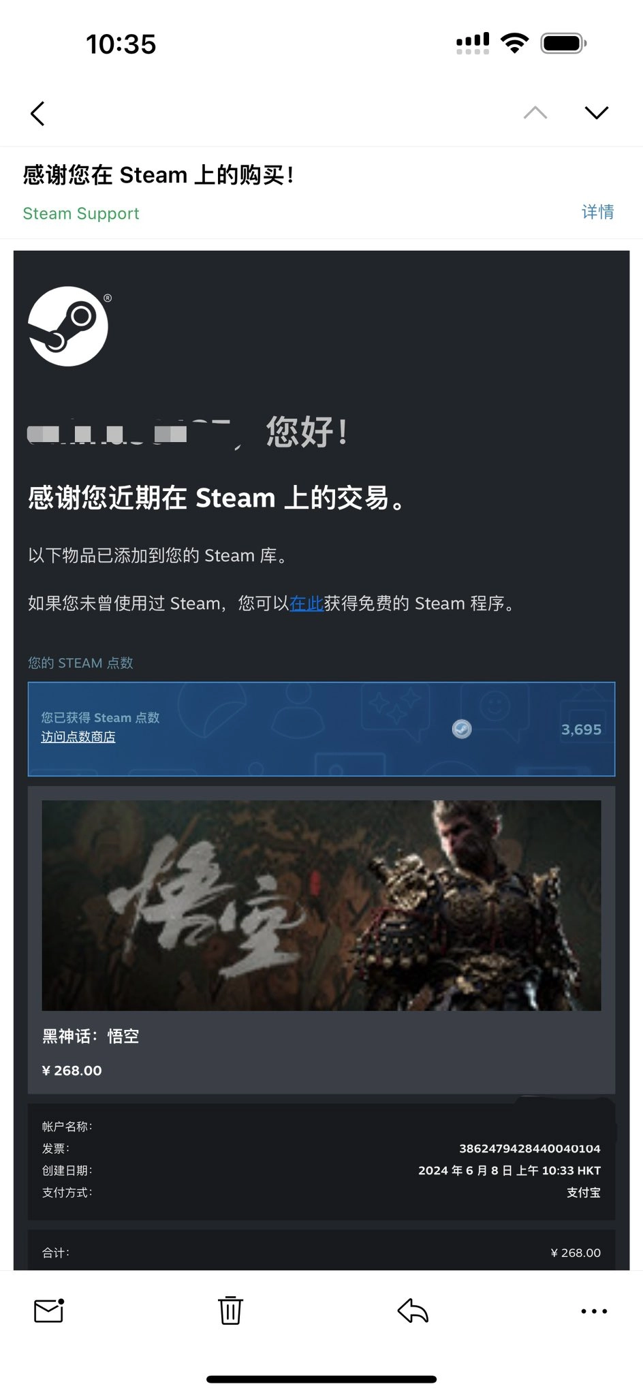Mark the email unread with the envelope icon
643x1395 pixels.
point(49,1311)
